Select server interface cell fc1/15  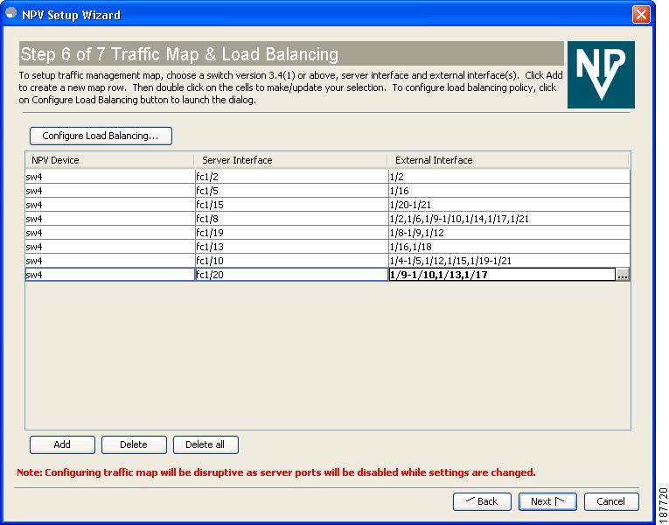291,205
